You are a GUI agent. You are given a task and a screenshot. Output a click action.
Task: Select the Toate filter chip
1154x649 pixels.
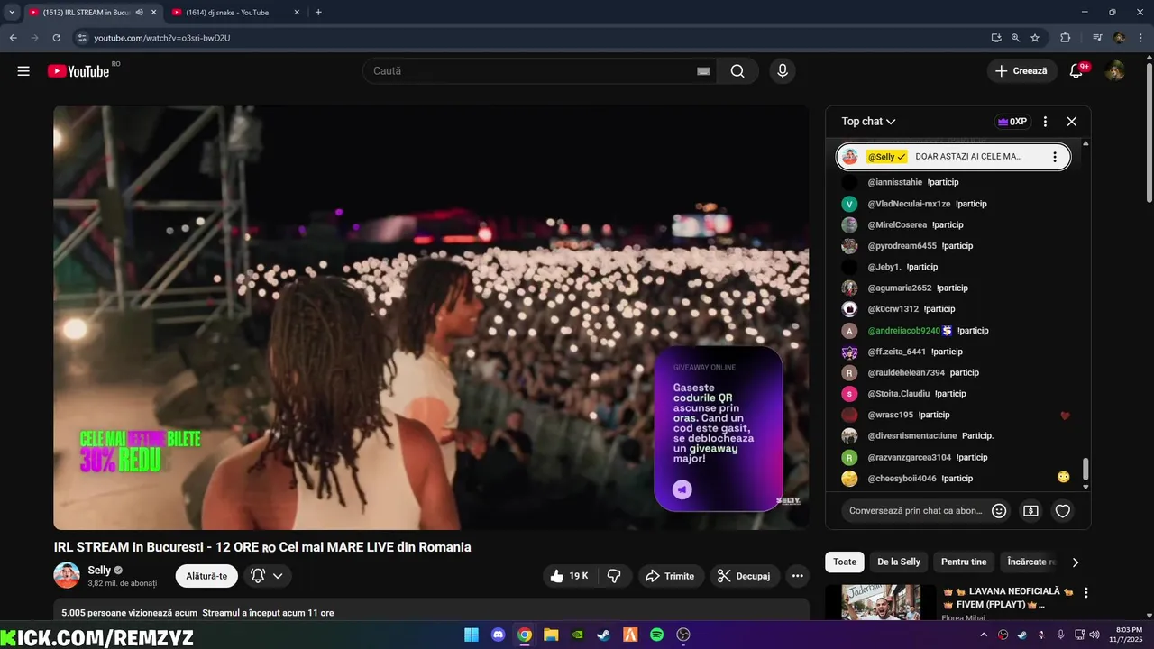[845, 562]
